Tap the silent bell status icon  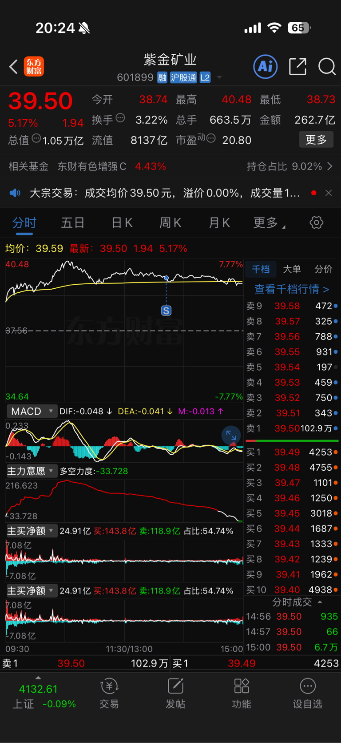(84, 28)
